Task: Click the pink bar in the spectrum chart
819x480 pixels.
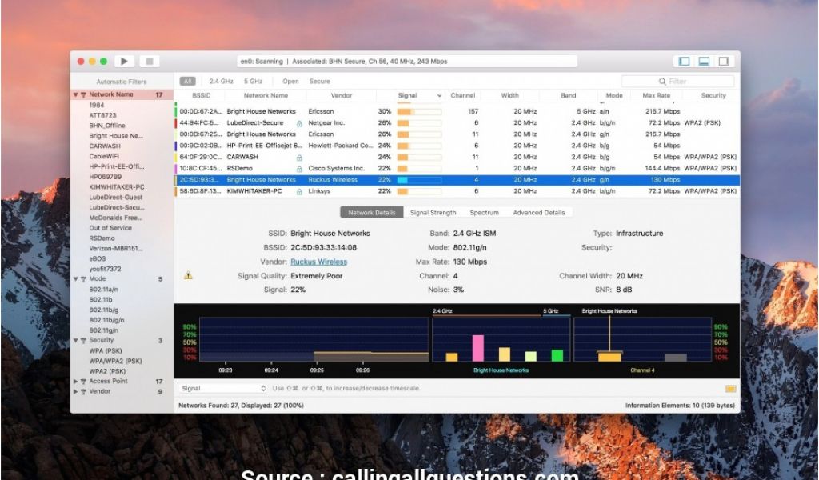Action: (477, 347)
